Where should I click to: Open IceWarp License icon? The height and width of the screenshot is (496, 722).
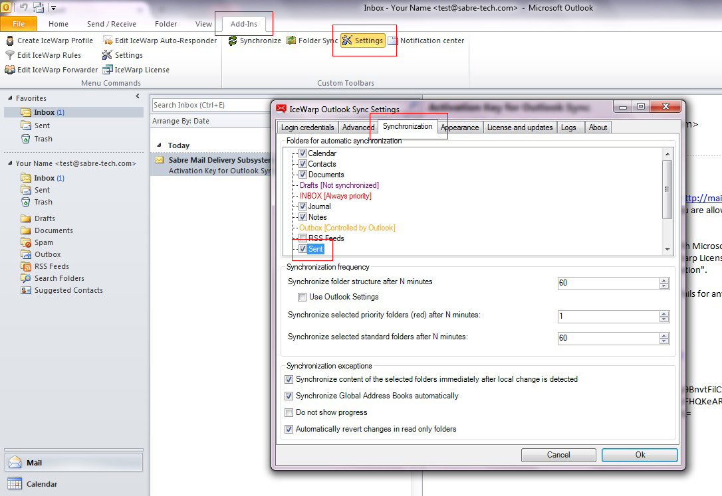(107, 70)
